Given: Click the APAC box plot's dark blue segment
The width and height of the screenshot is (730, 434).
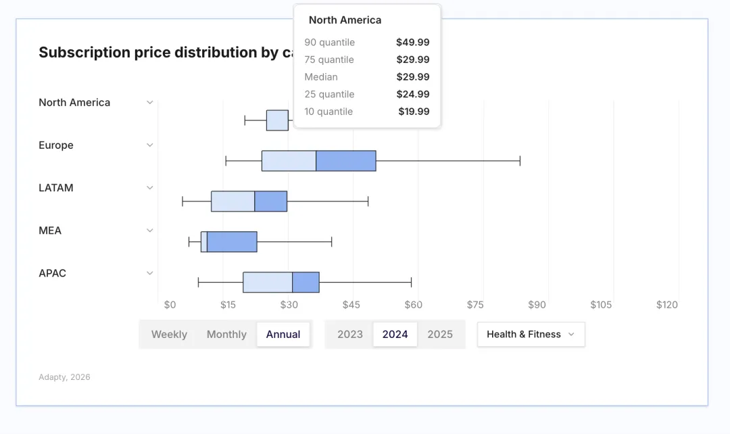Looking at the screenshot, I should [x=306, y=283].
